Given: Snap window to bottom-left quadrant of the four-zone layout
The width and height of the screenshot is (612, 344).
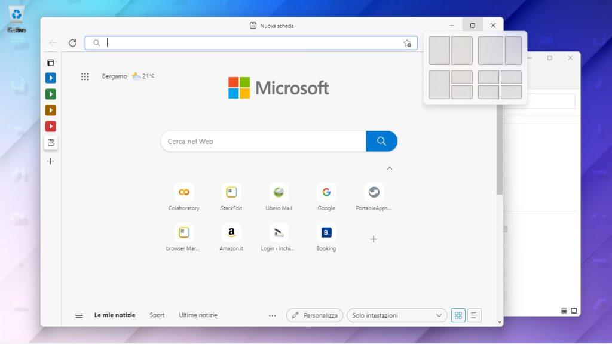Looking at the screenshot, I should click(x=489, y=92).
